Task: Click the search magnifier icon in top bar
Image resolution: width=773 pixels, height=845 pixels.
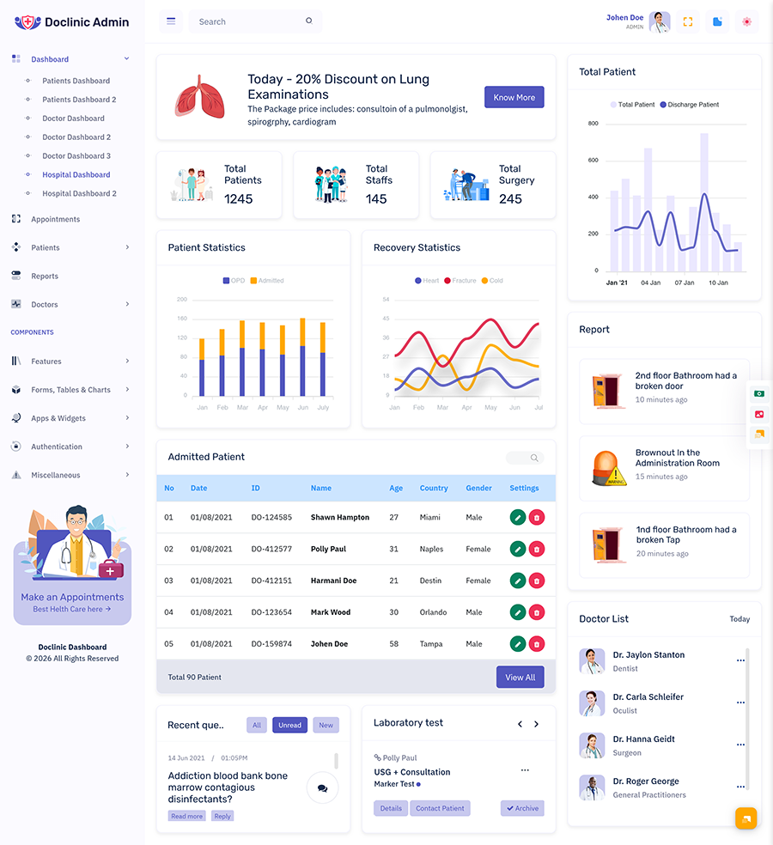Action: [x=309, y=21]
